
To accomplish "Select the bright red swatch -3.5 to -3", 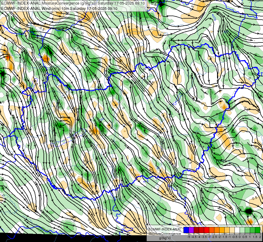I will coord(207,230).
